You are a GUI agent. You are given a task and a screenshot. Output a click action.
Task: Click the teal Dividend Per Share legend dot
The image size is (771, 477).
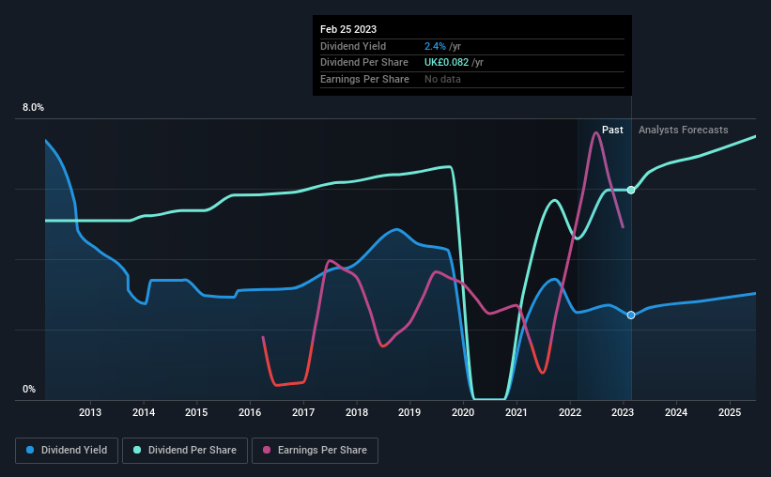coord(137,450)
